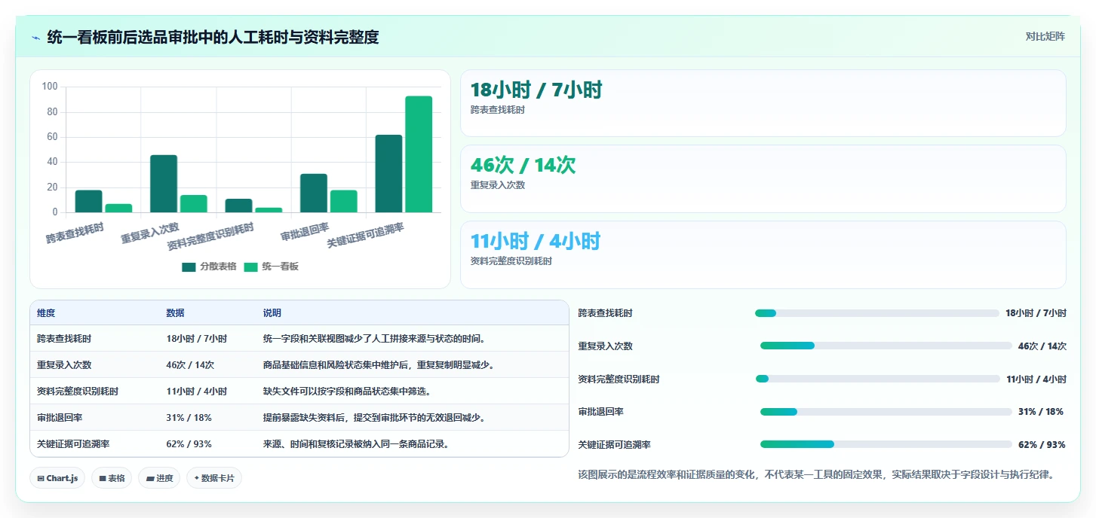Screen dimensions: 1096x518
Task: Click the large 18小时 / 7小时 card value
Action: [x=536, y=90]
